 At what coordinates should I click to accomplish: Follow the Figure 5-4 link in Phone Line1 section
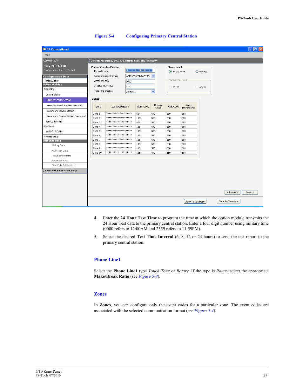[148, 276]
